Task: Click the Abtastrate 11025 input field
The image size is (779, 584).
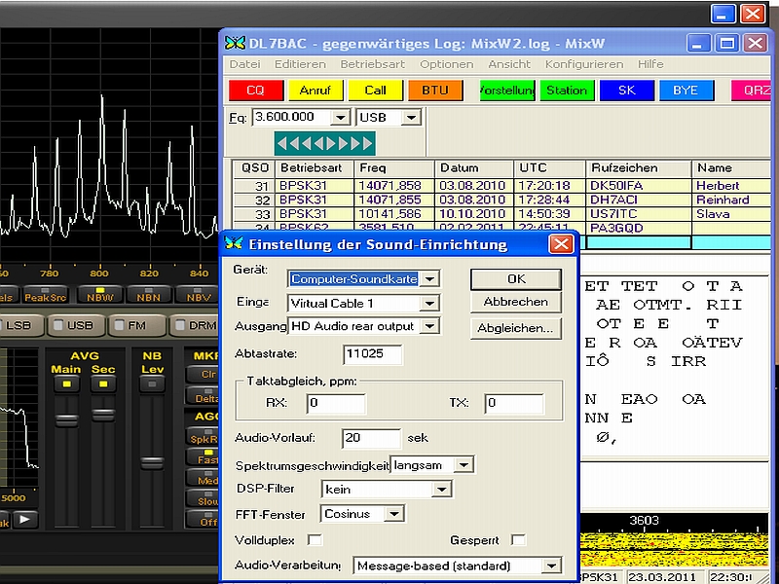Action: click(x=373, y=354)
